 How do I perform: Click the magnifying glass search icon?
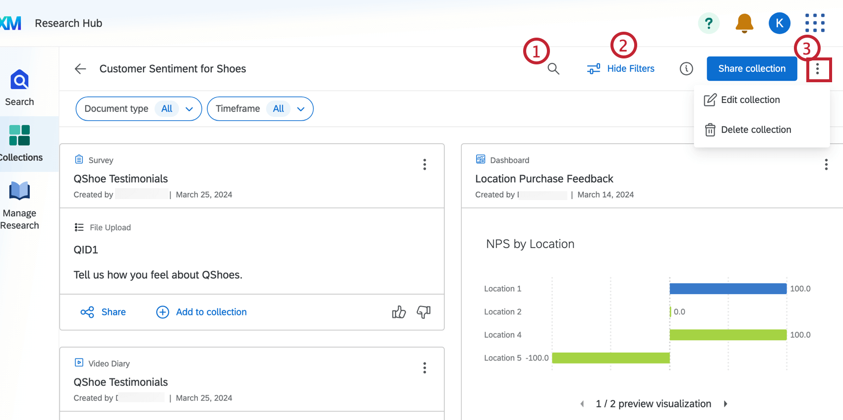click(x=553, y=69)
